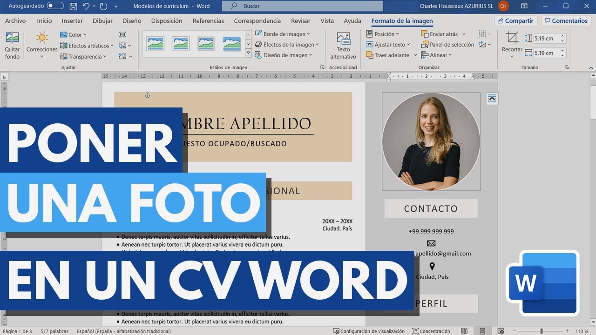Viewport: 596px width, 335px height.
Task: Click the Save disk icon
Action: coord(73,6)
